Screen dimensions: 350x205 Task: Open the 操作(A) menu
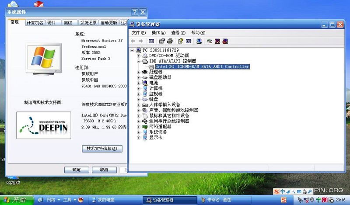pos(158,33)
